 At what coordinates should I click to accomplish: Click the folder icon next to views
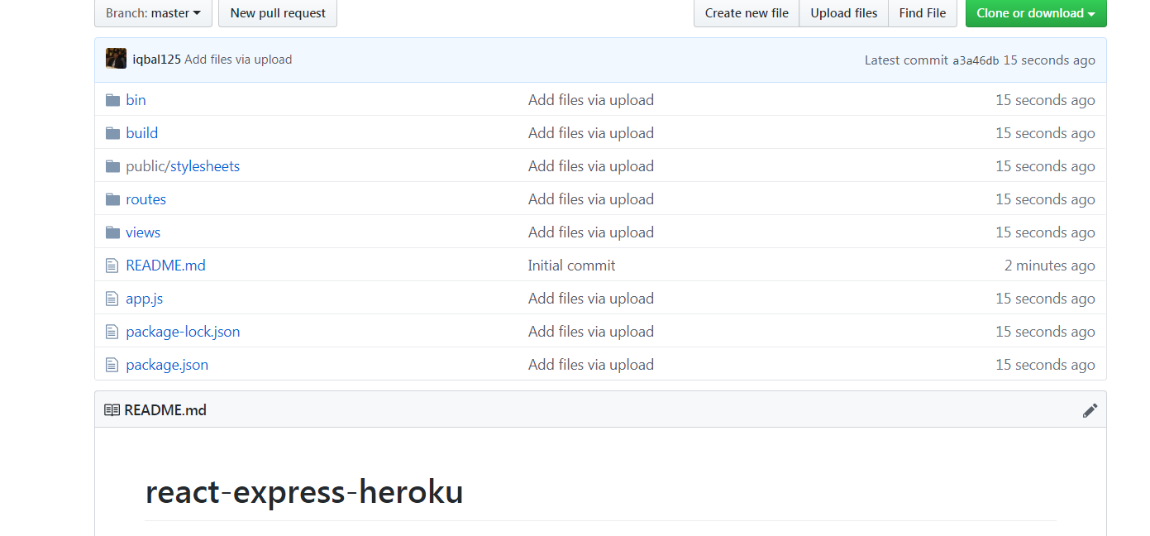(112, 232)
